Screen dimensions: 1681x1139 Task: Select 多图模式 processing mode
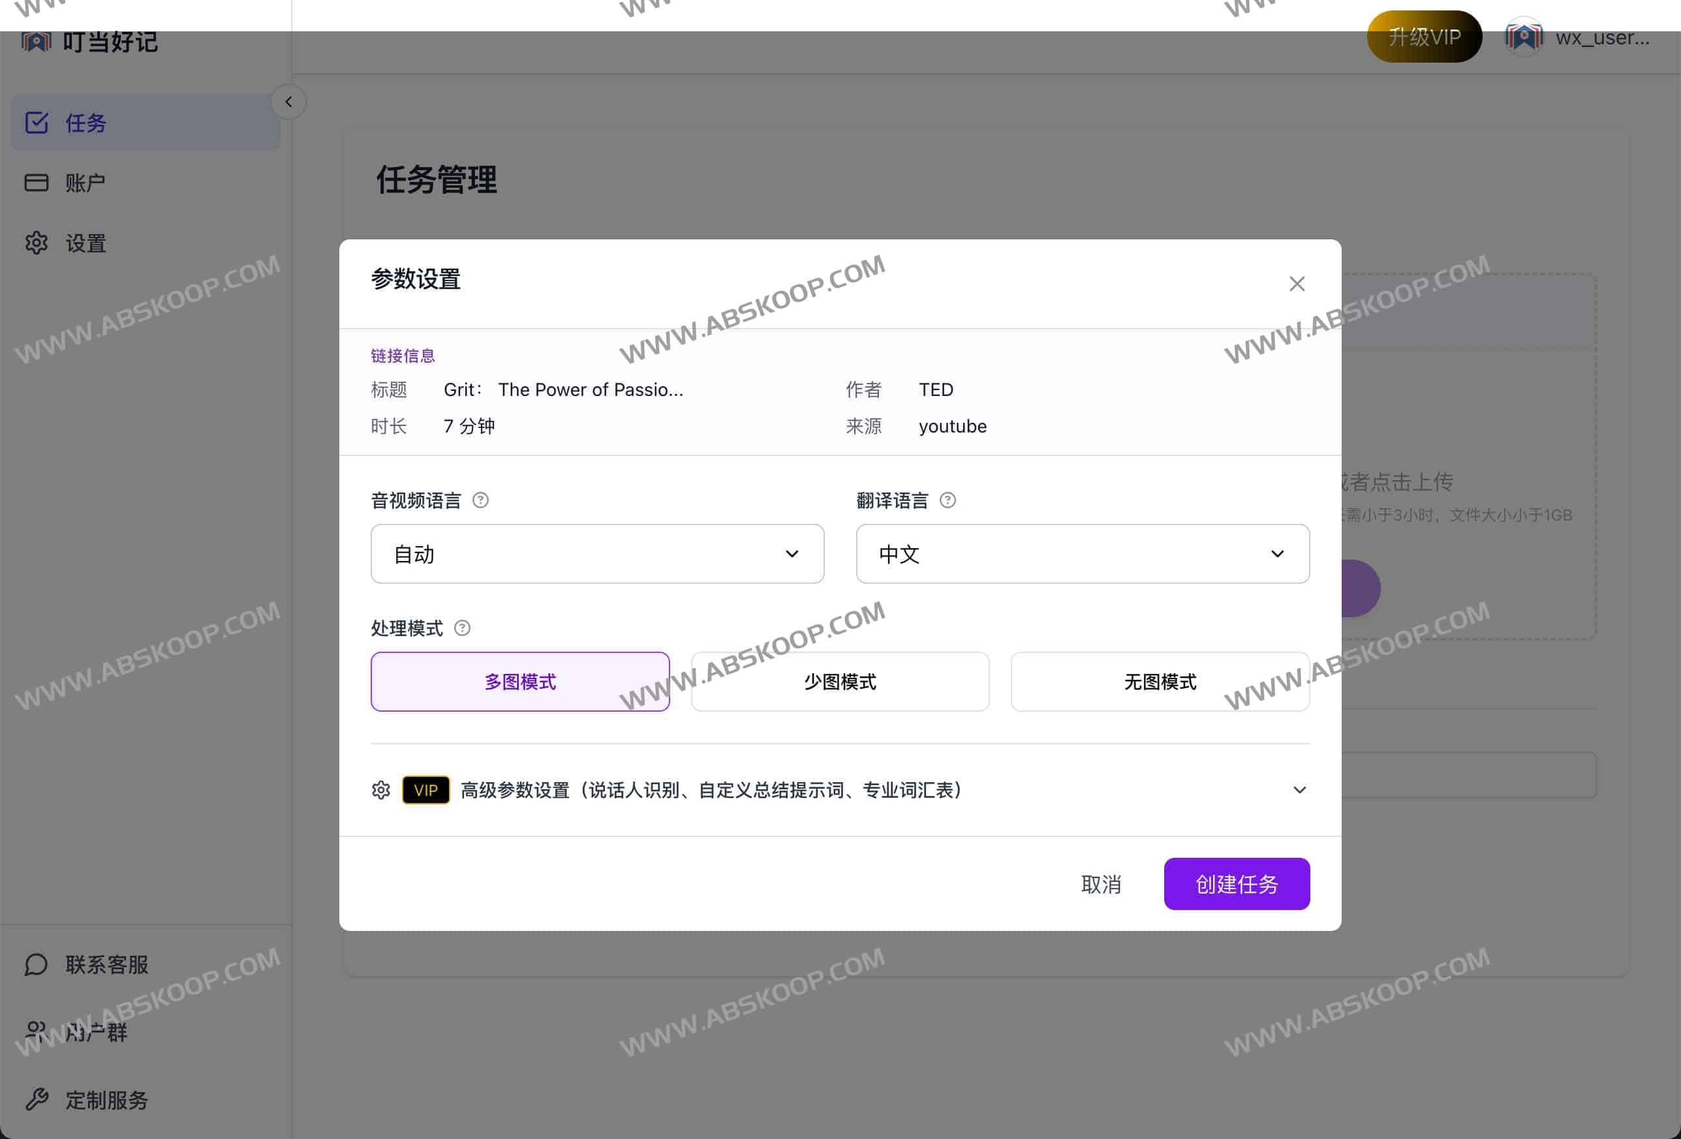(x=520, y=681)
